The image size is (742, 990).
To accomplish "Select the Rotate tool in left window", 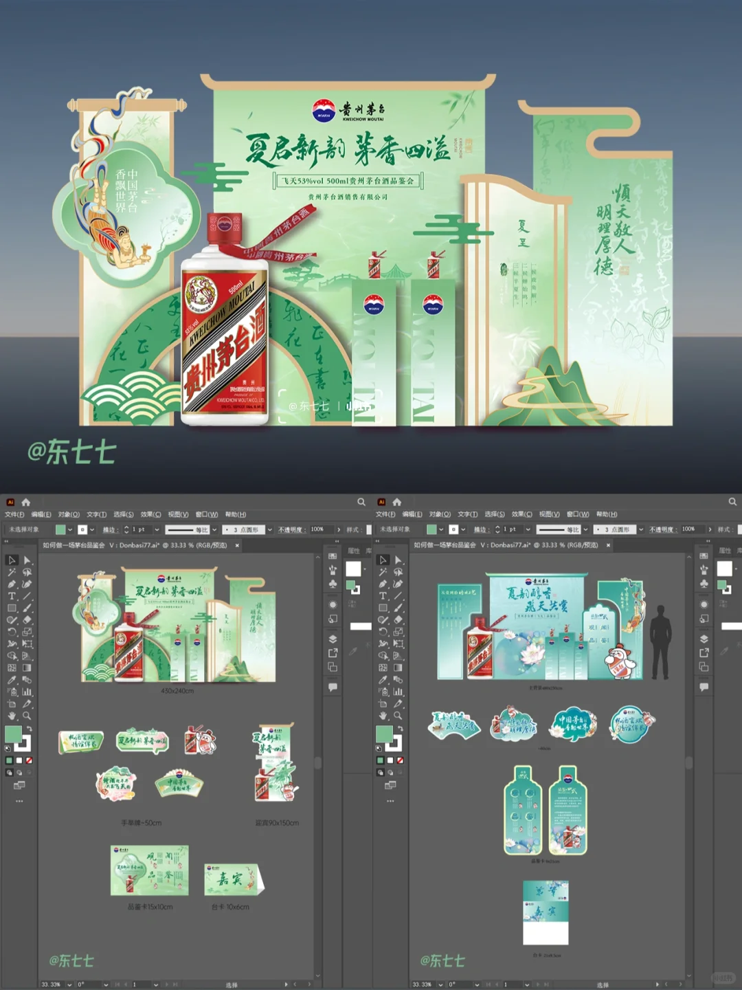I will coord(12,632).
